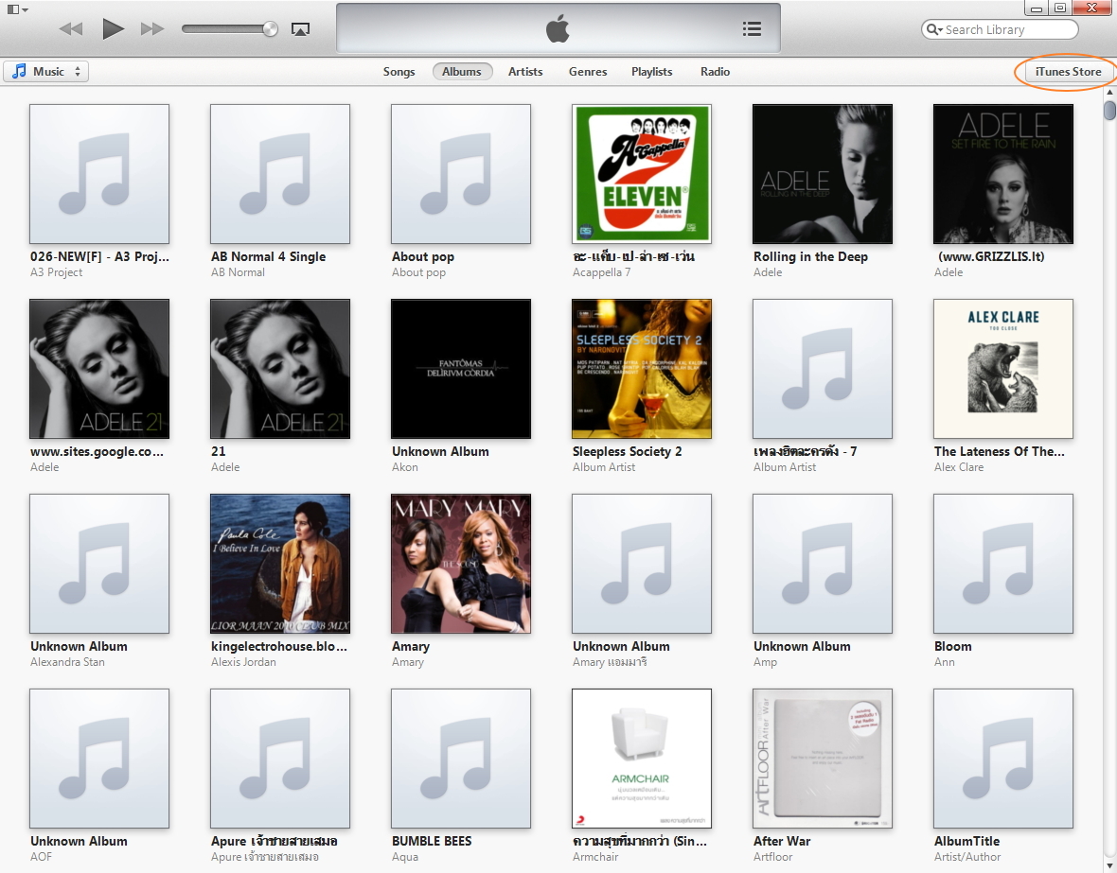Click the album title "(www.GRIZZLIS.lt)"
Screen dimensions: 1117x873
point(991,257)
